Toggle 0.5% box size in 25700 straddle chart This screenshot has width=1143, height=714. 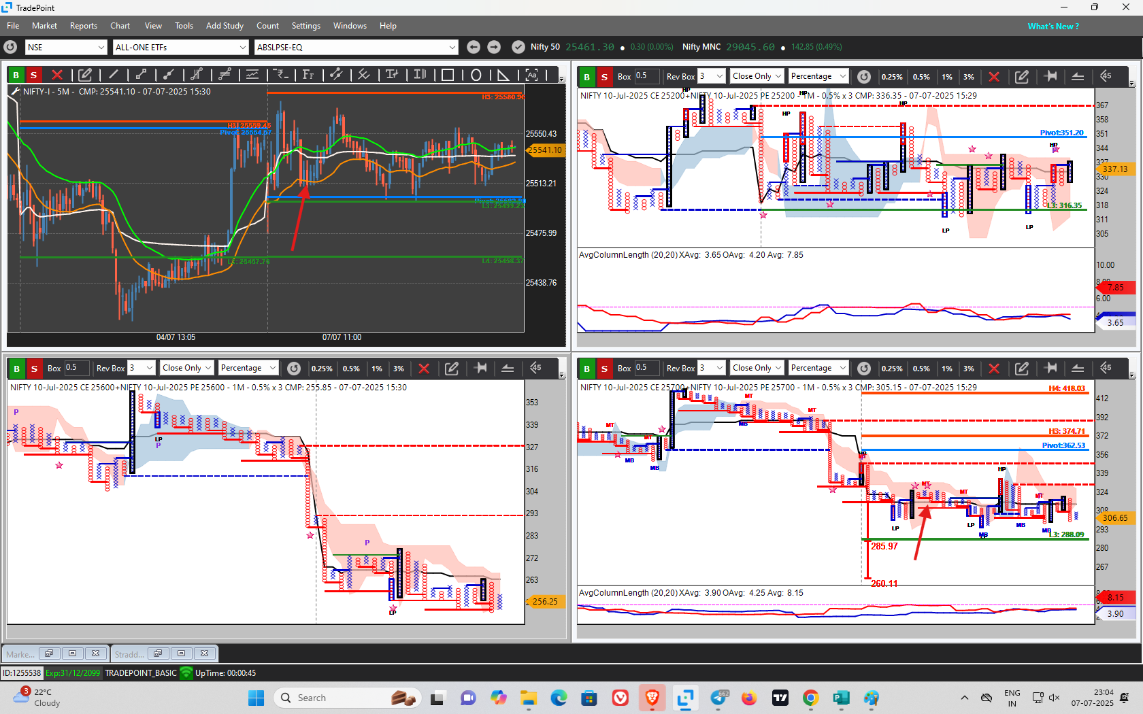pos(921,369)
